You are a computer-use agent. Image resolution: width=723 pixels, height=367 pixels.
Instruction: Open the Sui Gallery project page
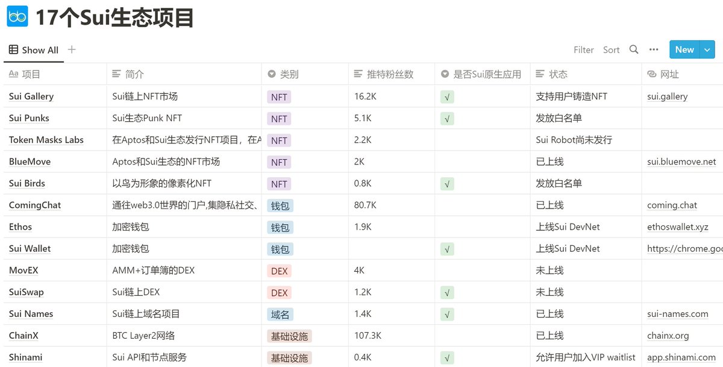click(x=31, y=96)
